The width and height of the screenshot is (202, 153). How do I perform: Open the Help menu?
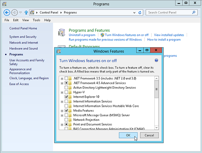pyautogui.click(x=47, y=20)
